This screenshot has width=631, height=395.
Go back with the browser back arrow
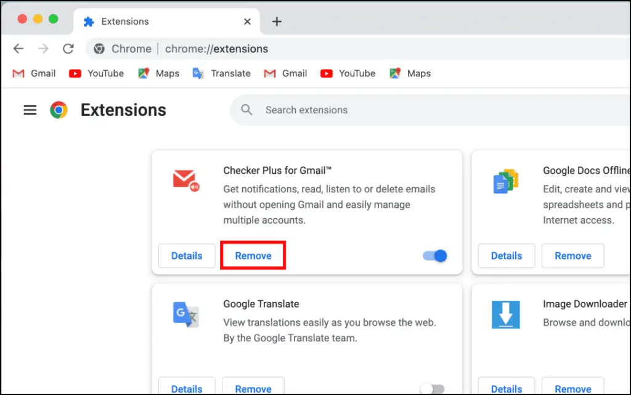18,49
